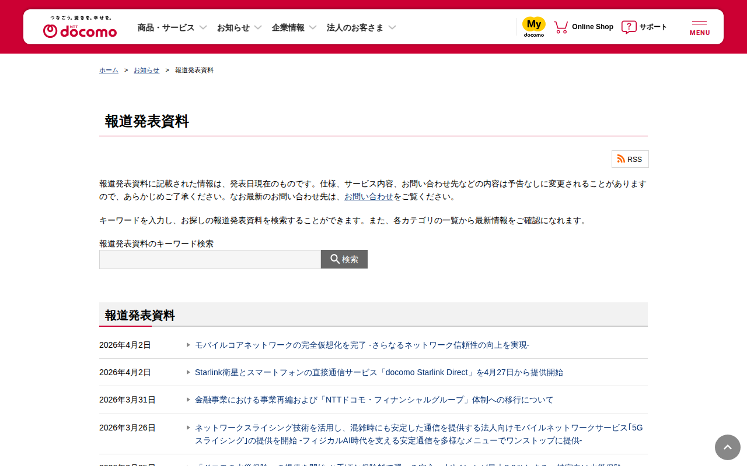Click the 検索 search button

point(344,259)
